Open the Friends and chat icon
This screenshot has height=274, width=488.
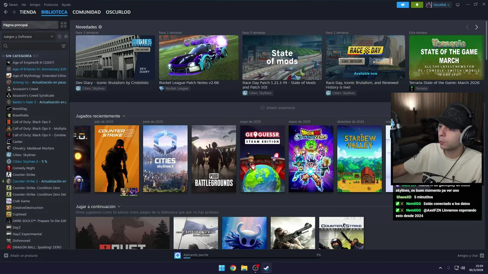(482, 255)
